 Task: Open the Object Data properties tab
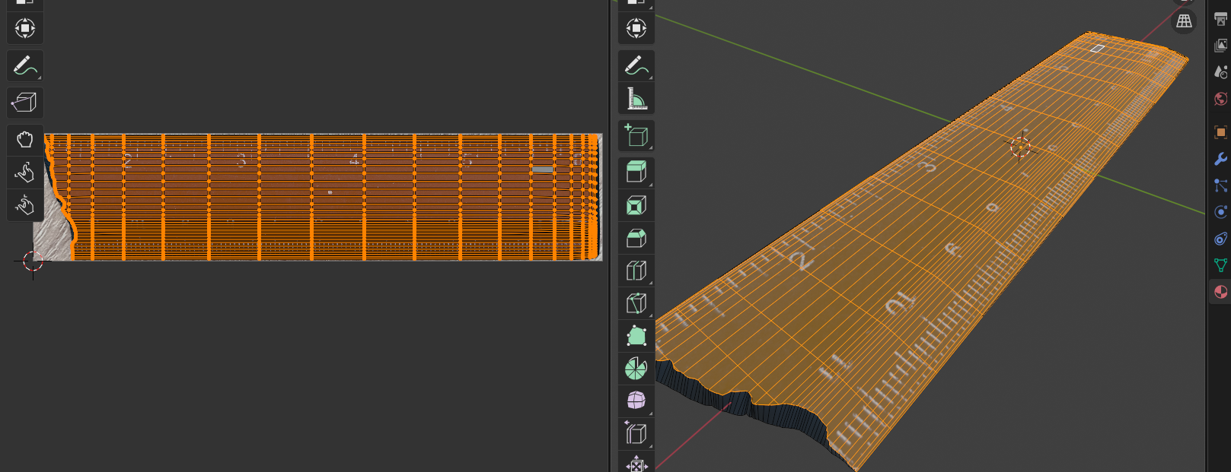click(1220, 265)
